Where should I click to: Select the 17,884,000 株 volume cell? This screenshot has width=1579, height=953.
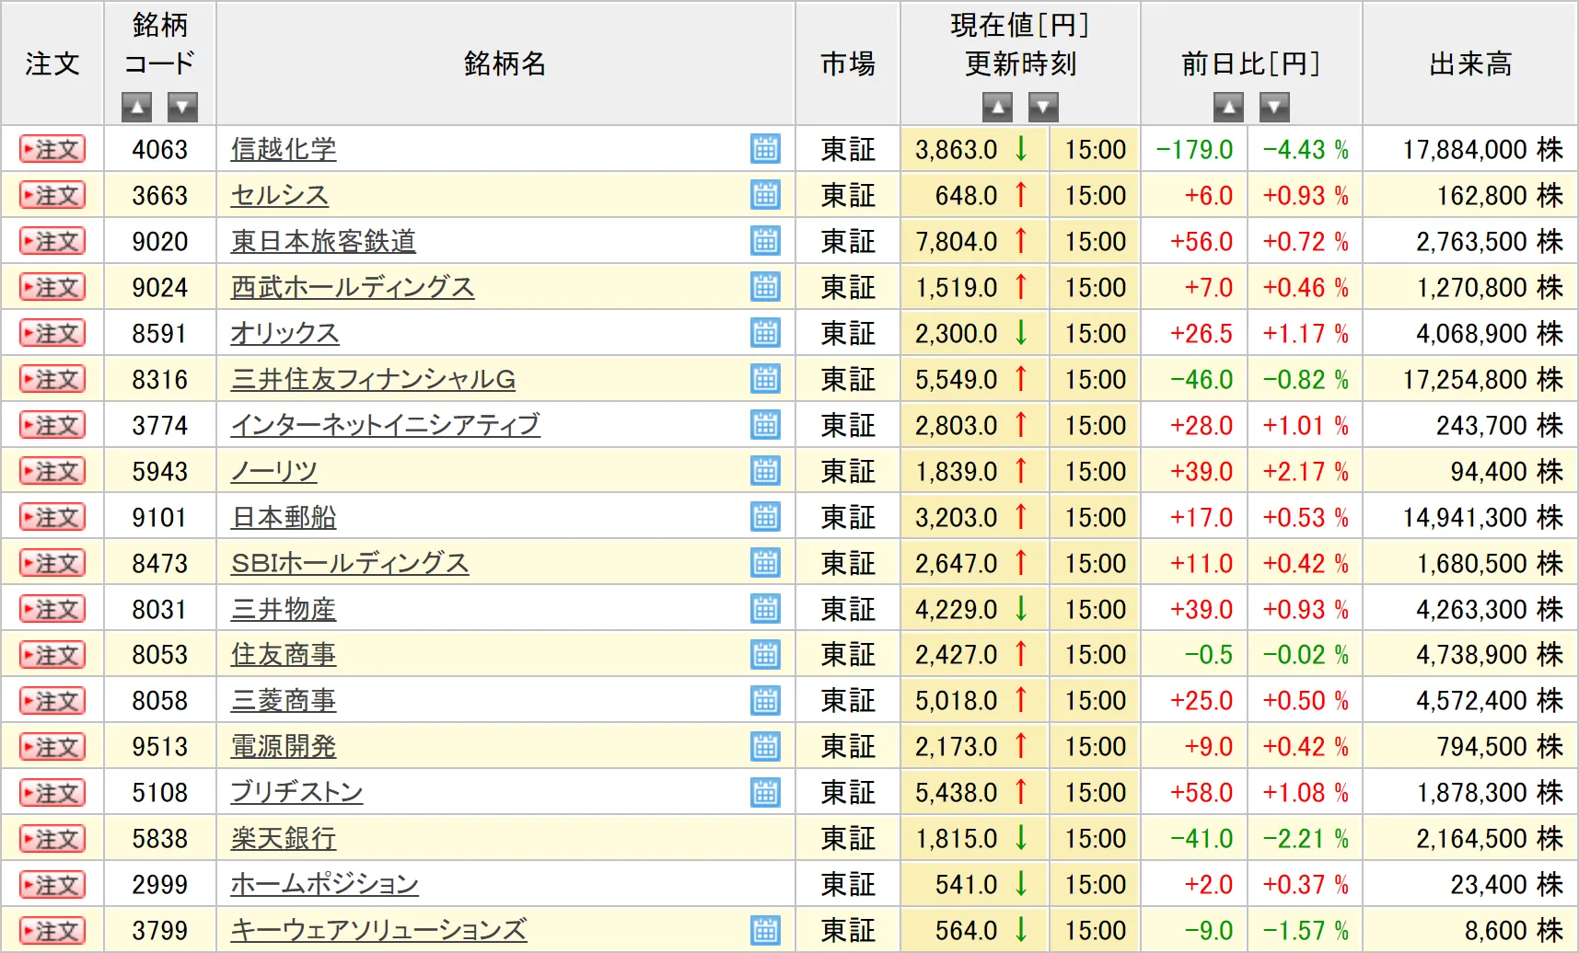1470,149
